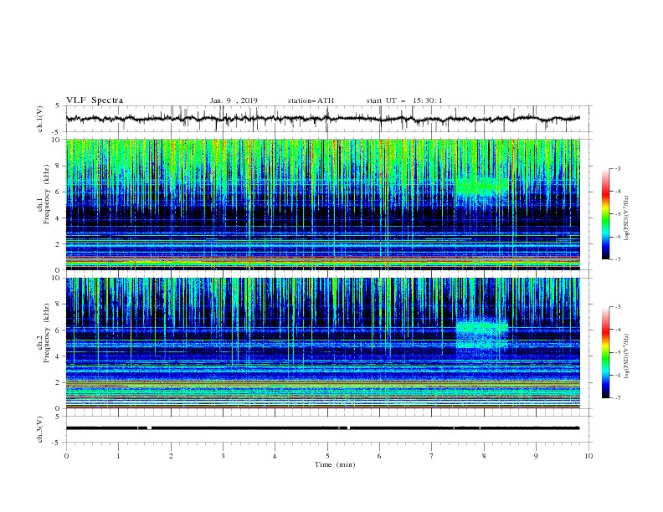Select the date text "Jan. 9 , 2019"
This screenshot has width=663, height=512.
234,100
